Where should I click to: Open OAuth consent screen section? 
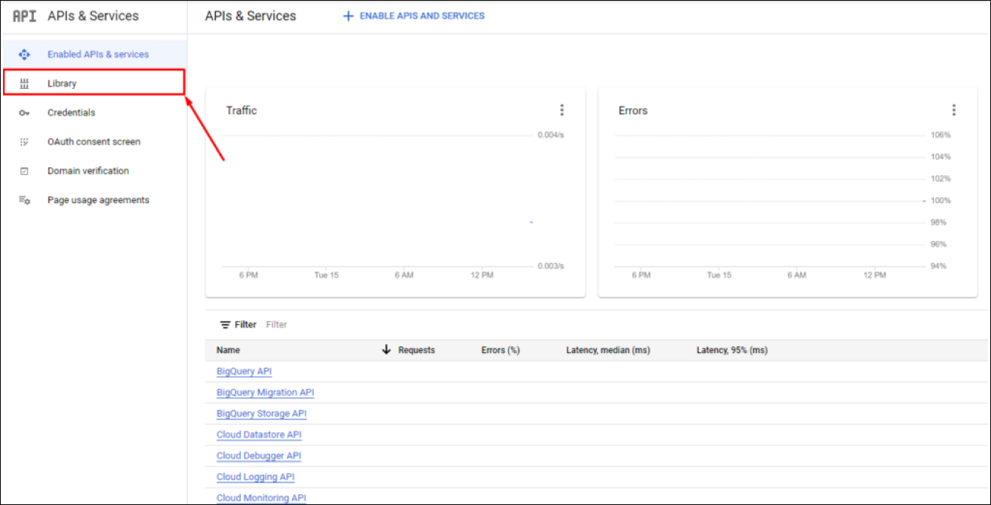click(93, 142)
